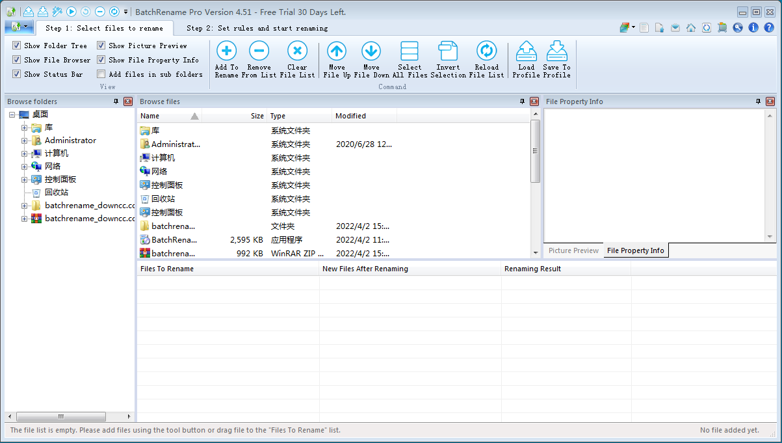Collapse the 桌面 root tree node
The width and height of the screenshot is (782, 443).
click(x=12, y=114)
